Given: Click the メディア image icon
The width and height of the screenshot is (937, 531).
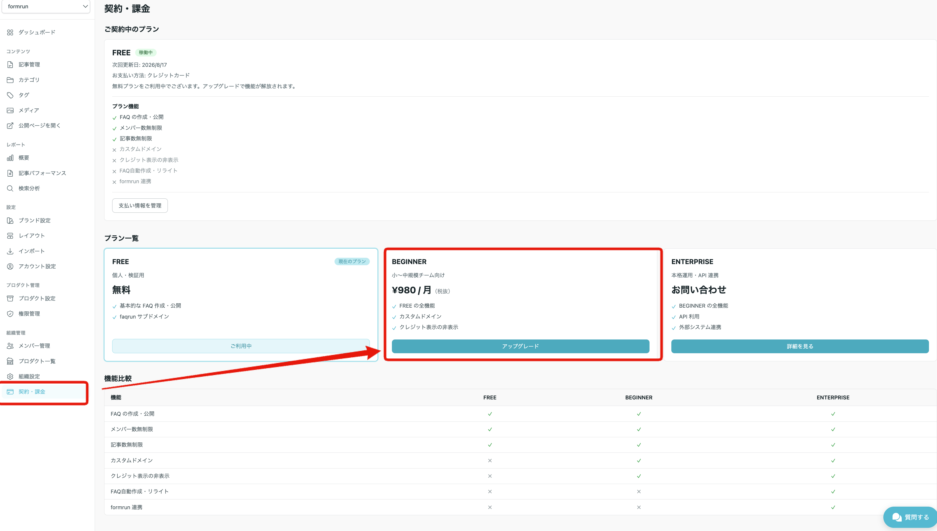Looking at the screenshot, I should point(10,110).
